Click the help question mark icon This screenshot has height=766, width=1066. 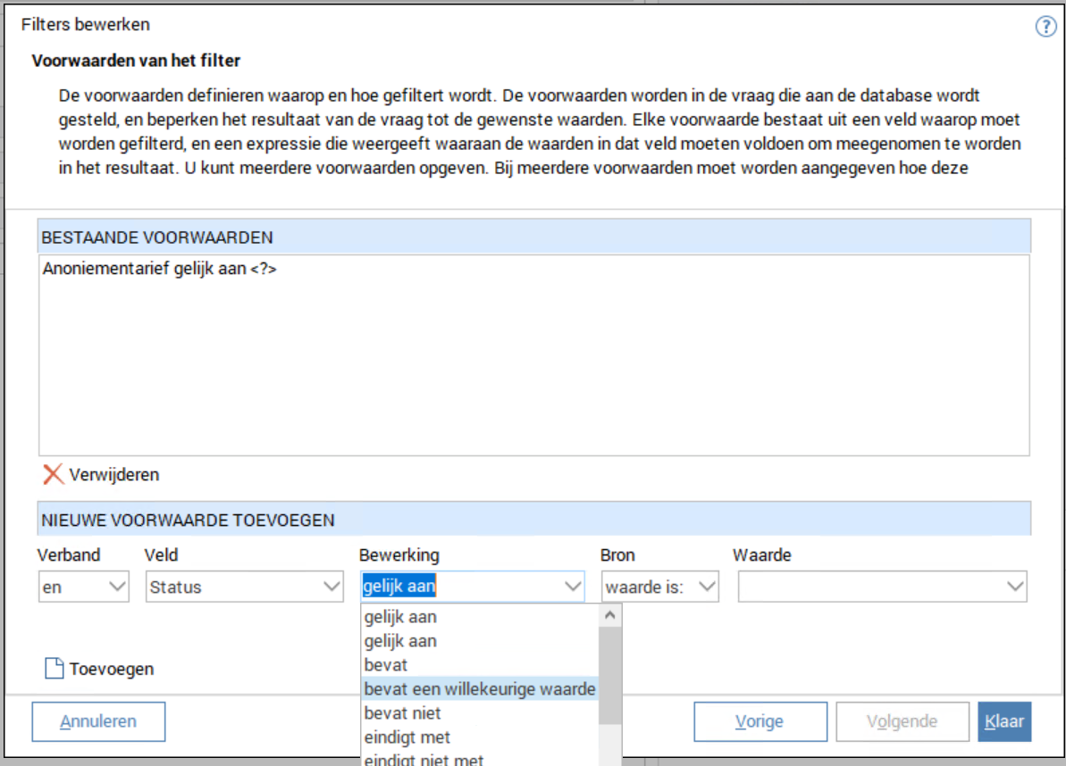pyautogui.click(x=1045, y=27)
